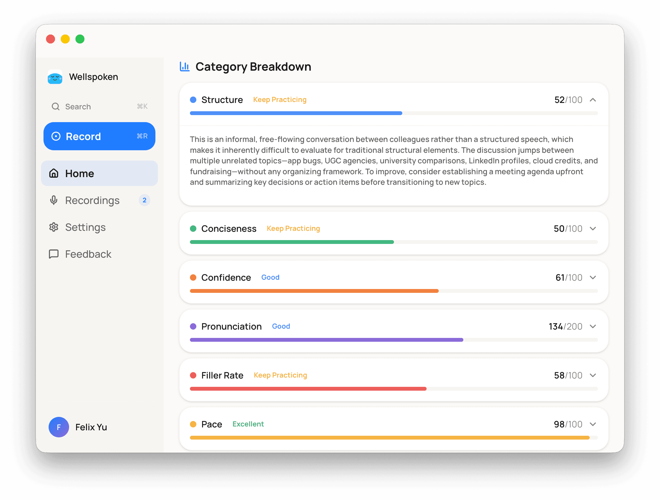Viewport: 660px width, 500px height.
Task: Click the Felix Yu profile name
Action: coord(91,427)
